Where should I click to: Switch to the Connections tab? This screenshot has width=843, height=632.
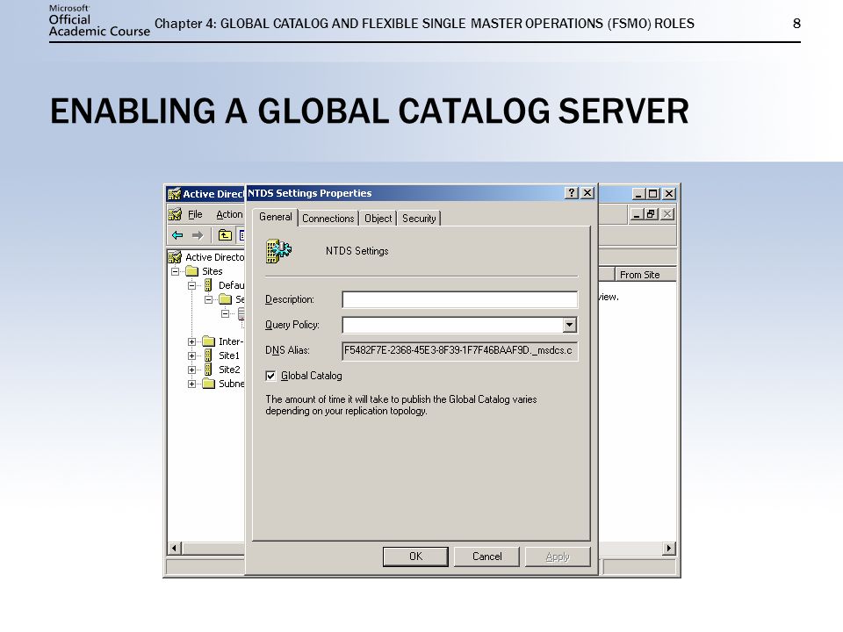328,219
